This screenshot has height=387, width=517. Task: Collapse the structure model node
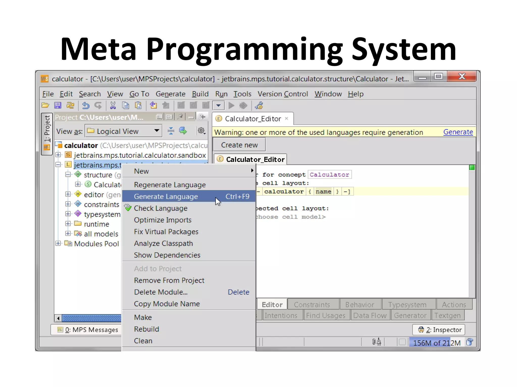[68, 174]
